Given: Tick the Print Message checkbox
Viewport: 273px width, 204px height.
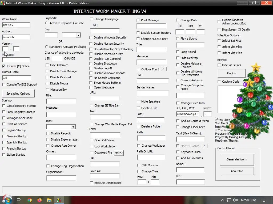Looking at the screenshot, I should click(138, 20).
